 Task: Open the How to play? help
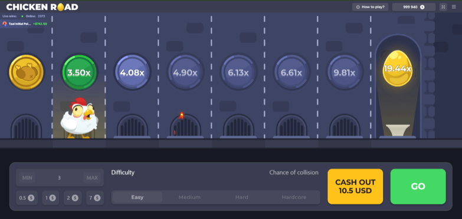click(370, 7)
